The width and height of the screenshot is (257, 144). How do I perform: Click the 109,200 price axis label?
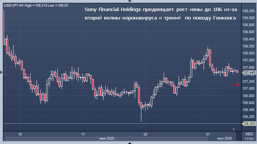(248, 11)
